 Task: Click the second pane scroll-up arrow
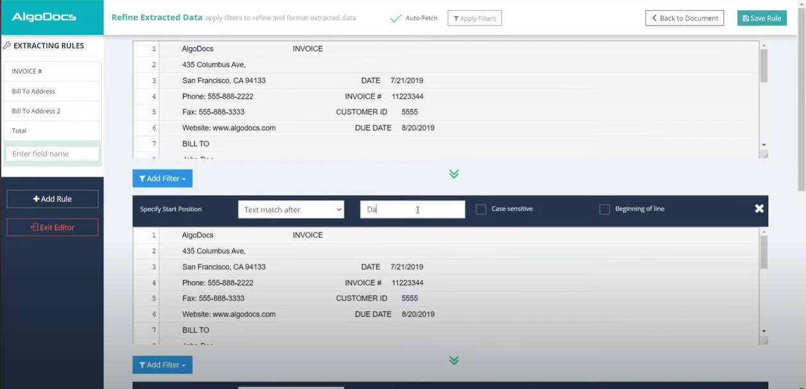(764, 232)
